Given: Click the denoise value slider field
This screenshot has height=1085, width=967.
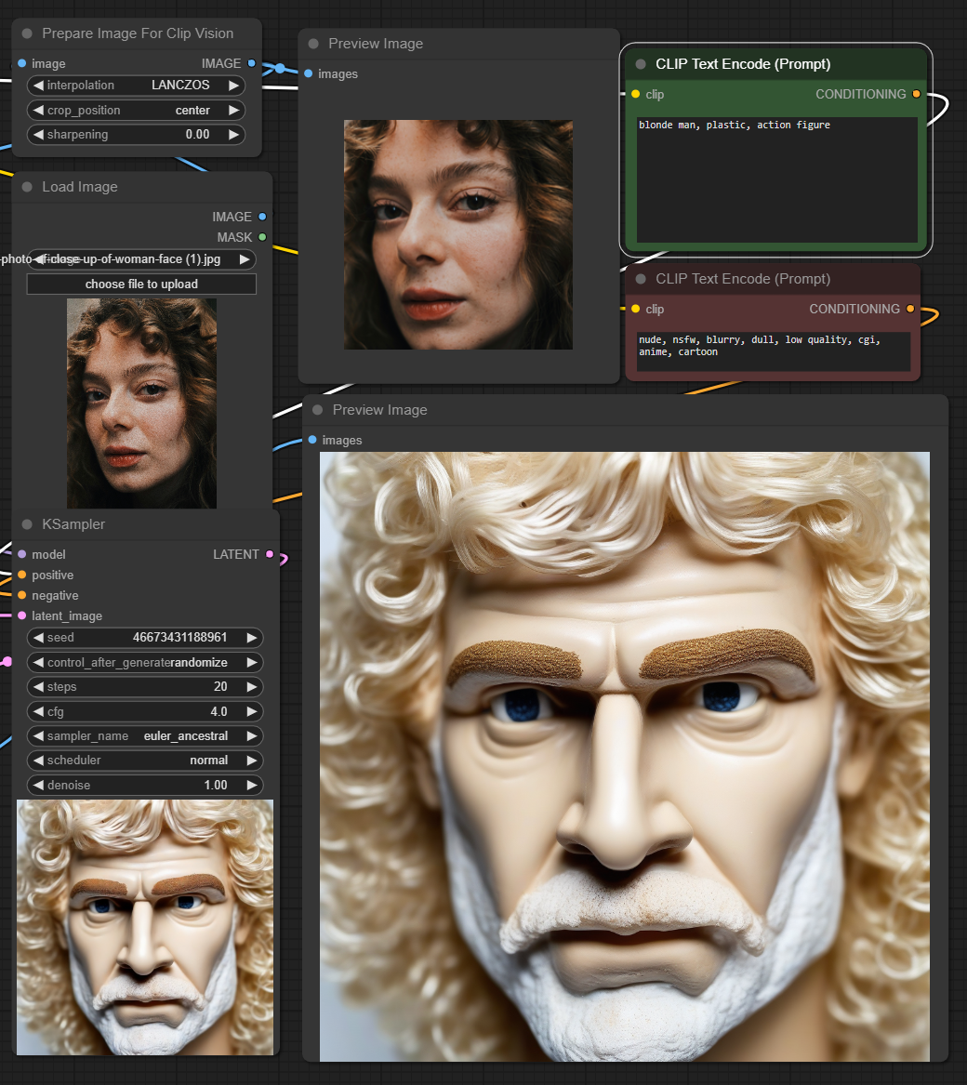Looking at the screenshot, I should click(144, 786).
